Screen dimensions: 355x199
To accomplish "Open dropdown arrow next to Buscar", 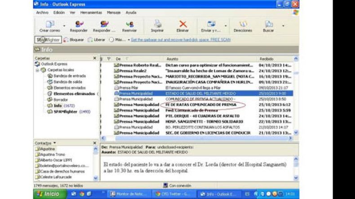I will (x=283, y=26).
